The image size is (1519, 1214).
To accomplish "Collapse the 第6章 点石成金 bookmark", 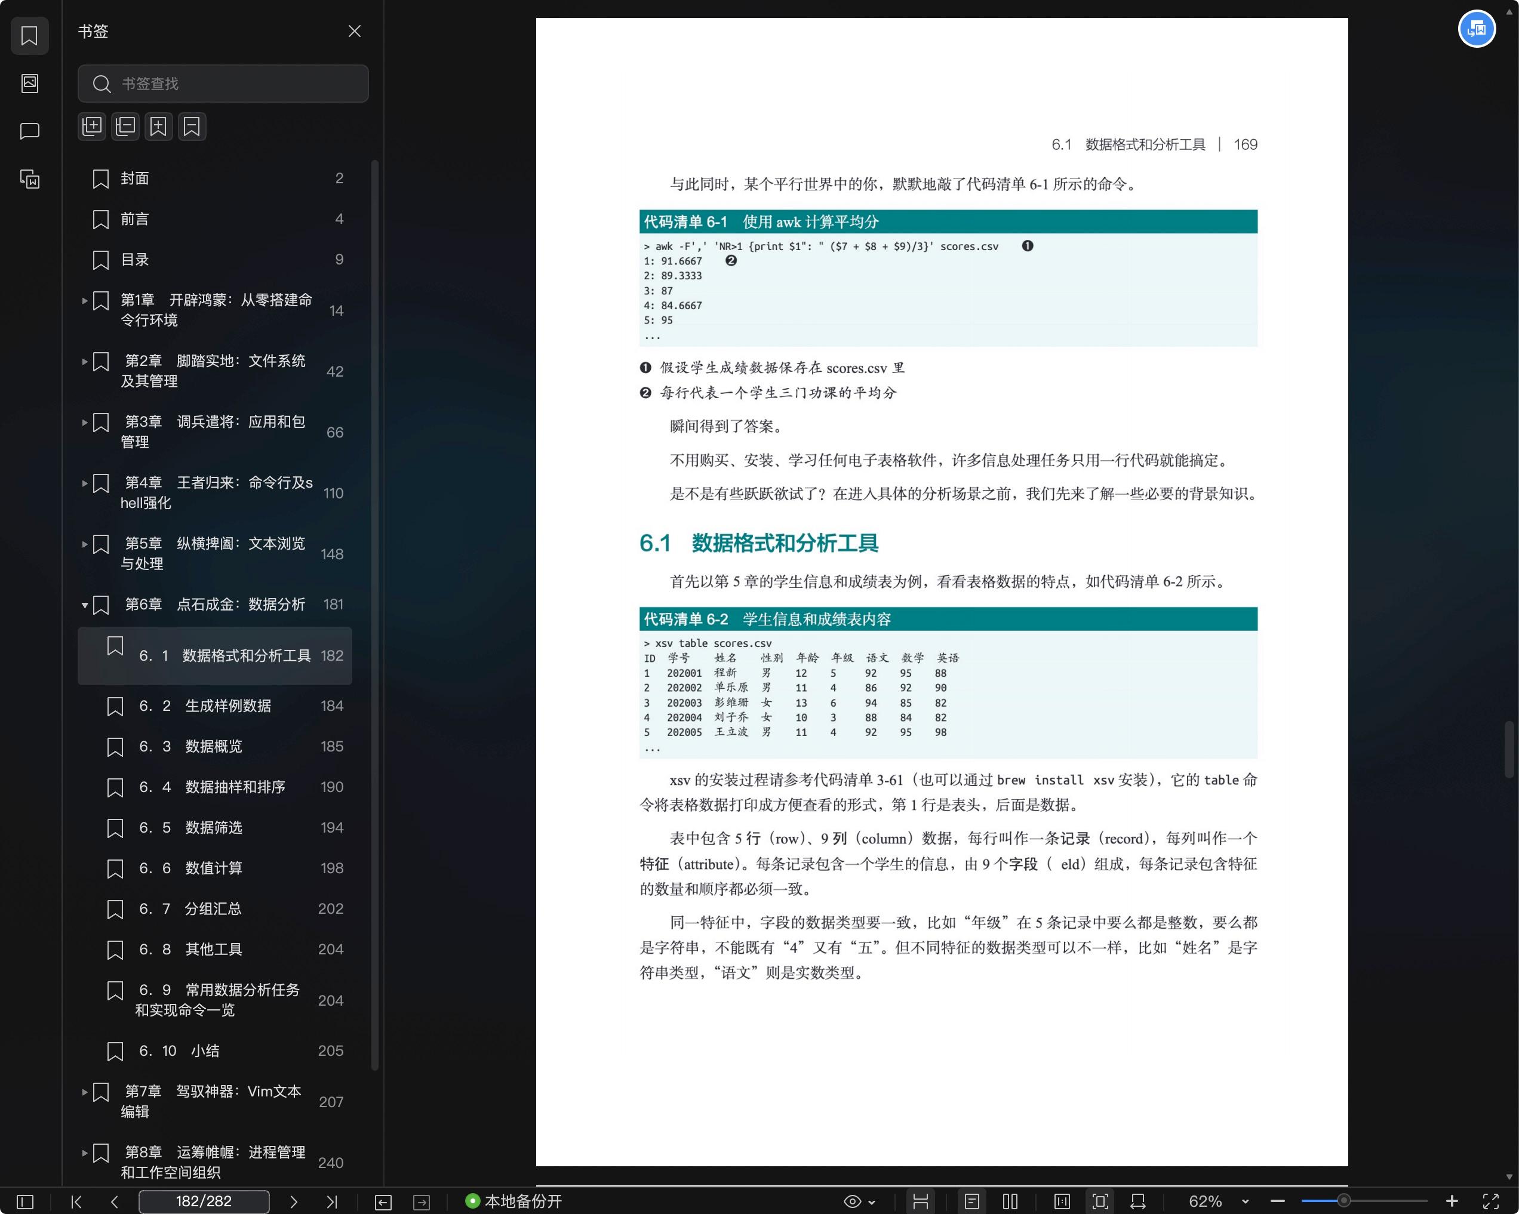I will tap(85, 605).
